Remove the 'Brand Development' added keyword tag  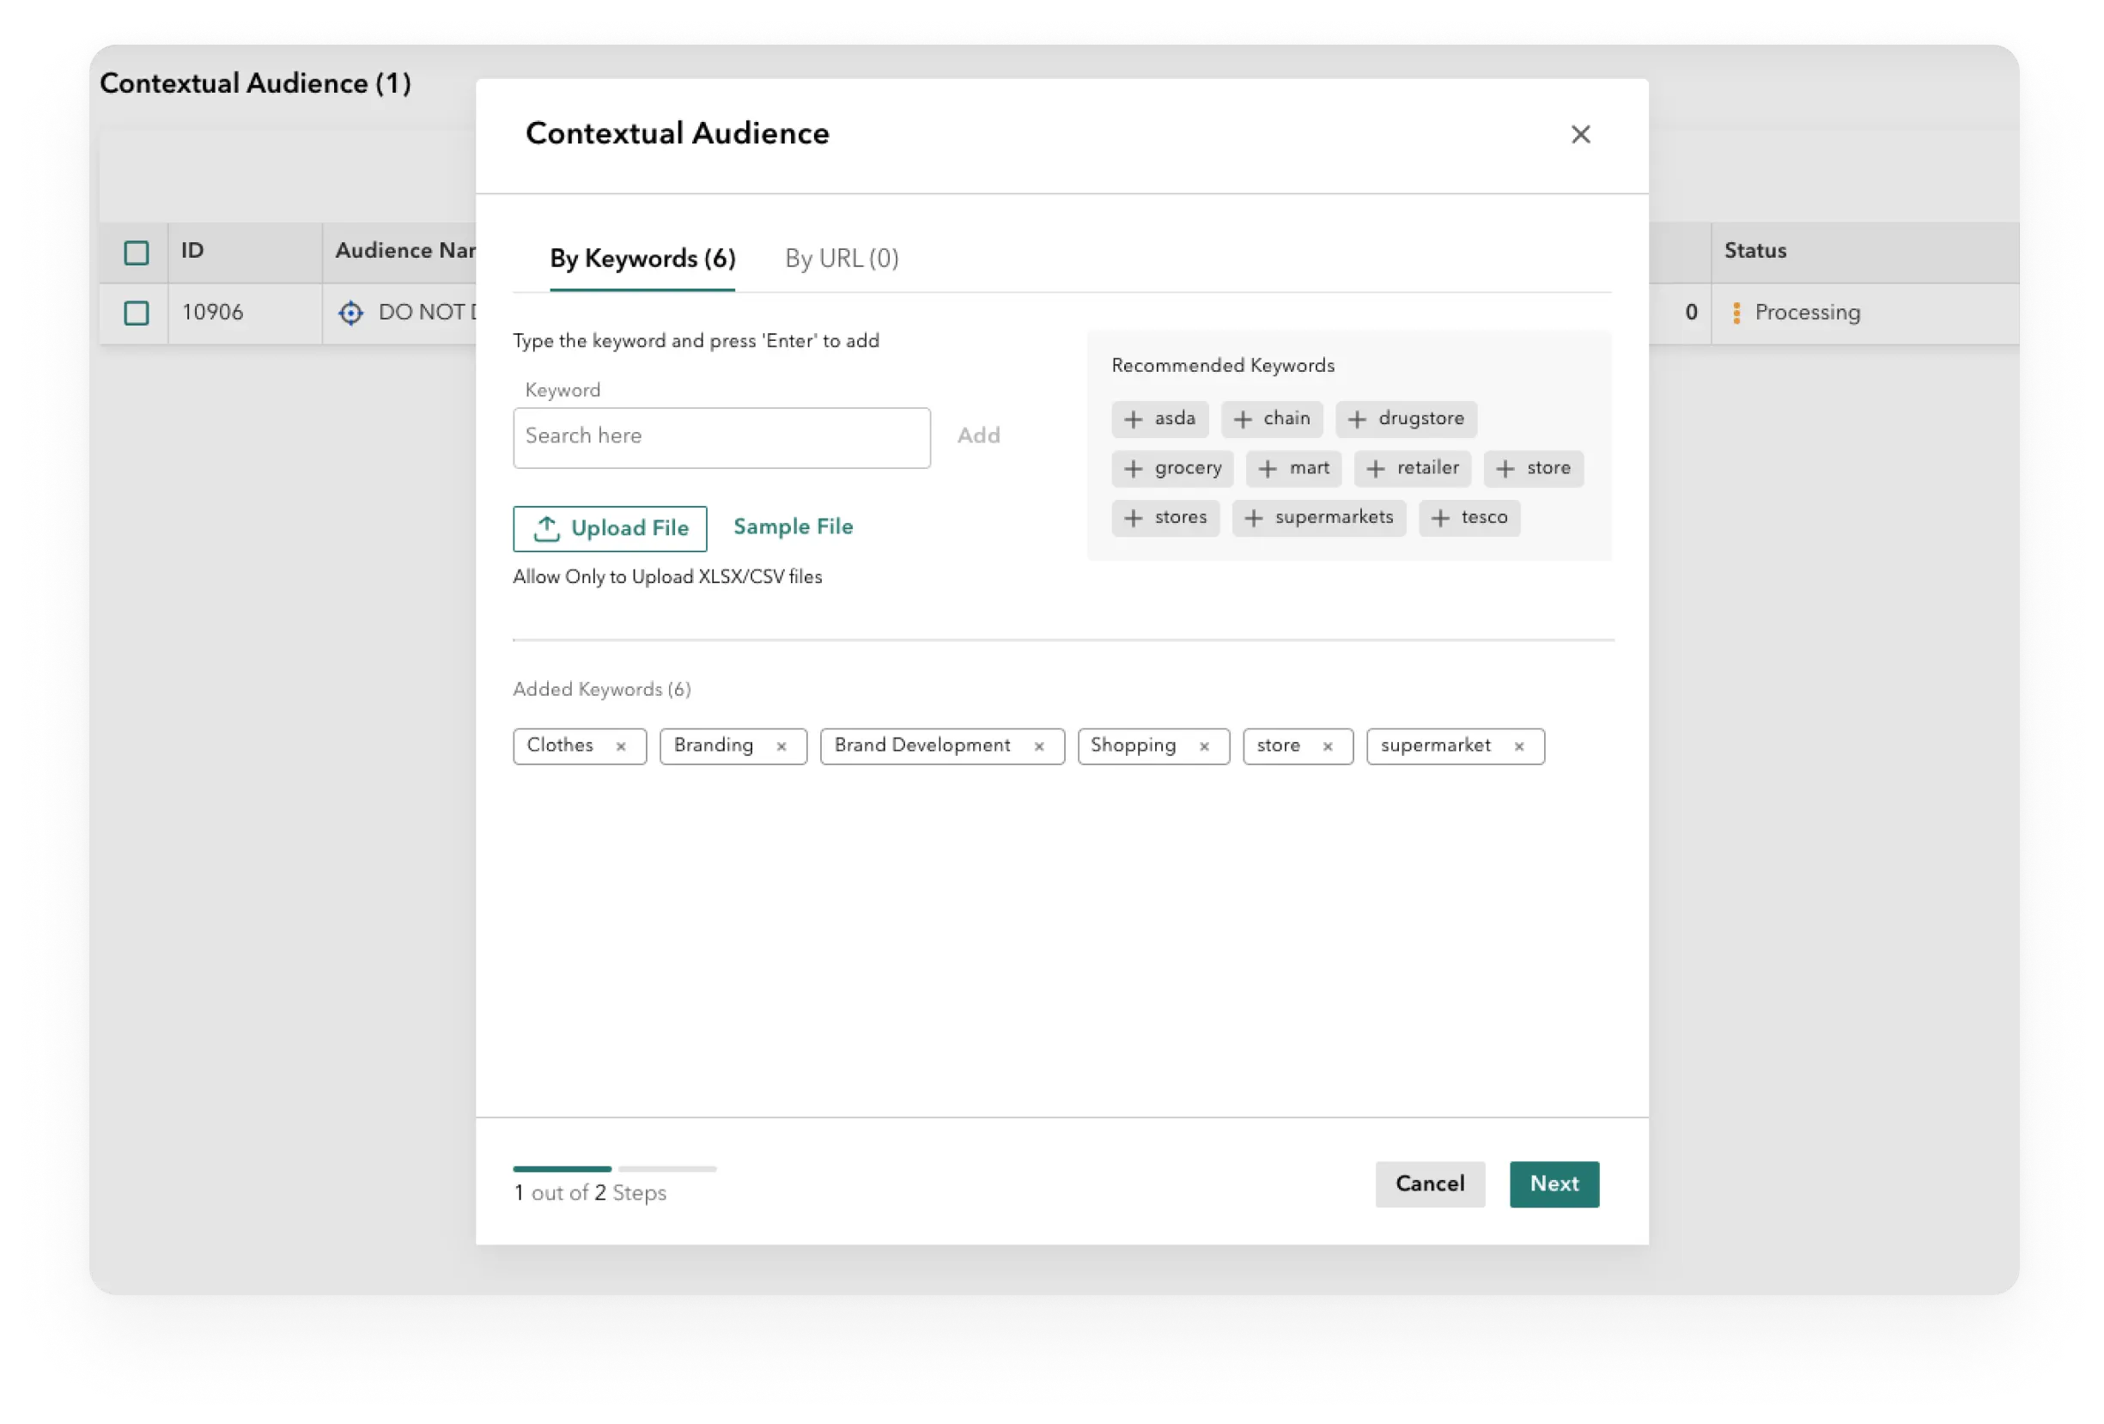point(1041,745)
